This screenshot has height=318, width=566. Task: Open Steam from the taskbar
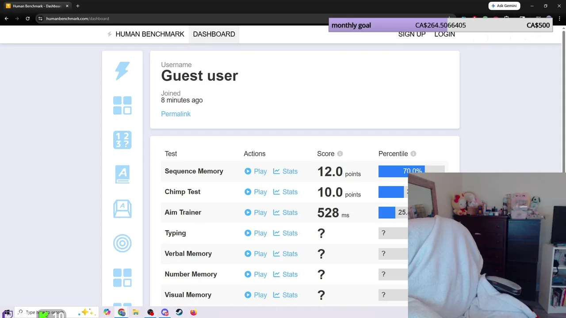[179, 312]
